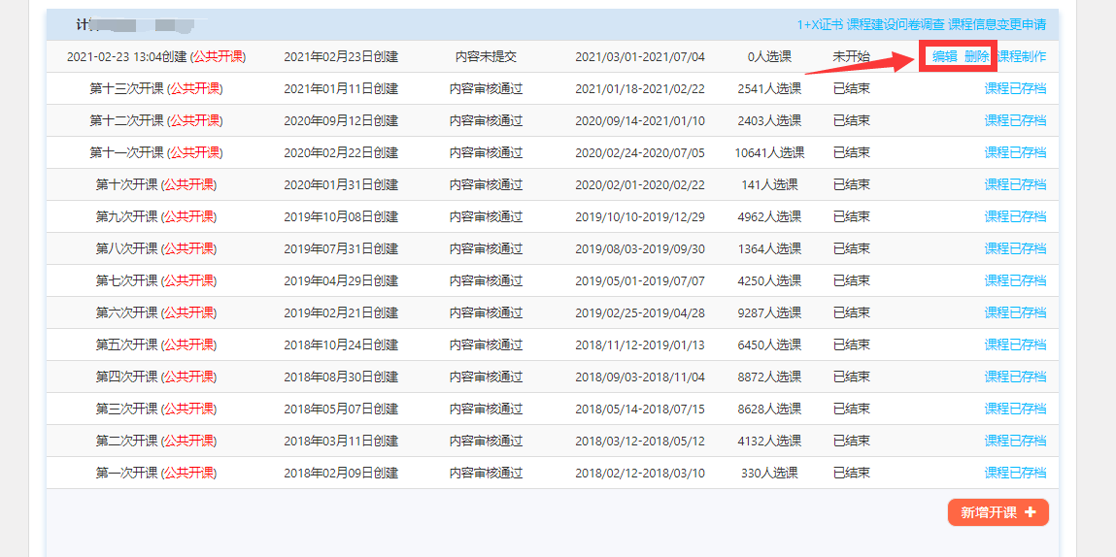This screenshot has height=557, width=1116.
Task: Click the 330人选课 enrollment cell
Action: pos(769,473)
